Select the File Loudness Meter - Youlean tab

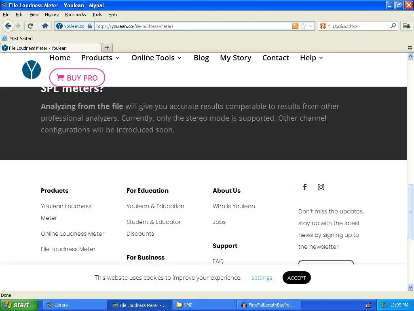[51, 48]
